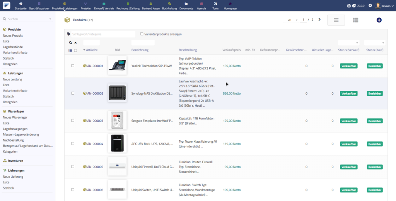Check the row for AN-000004
Screen dimensions: 396x201
[73, 143]
